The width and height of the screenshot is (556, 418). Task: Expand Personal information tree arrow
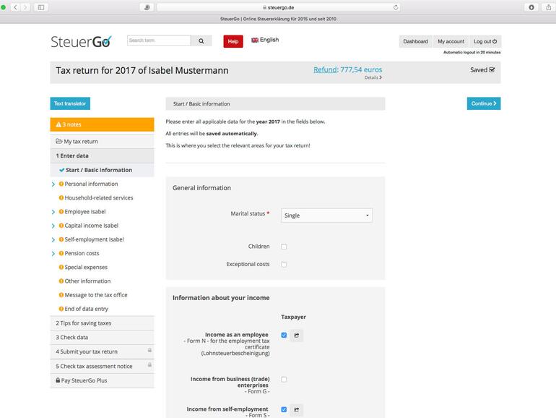(53, 184)
